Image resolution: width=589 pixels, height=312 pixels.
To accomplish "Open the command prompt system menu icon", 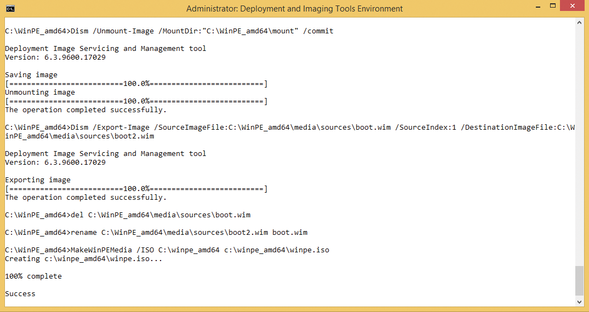I will (x=10, y=8).
